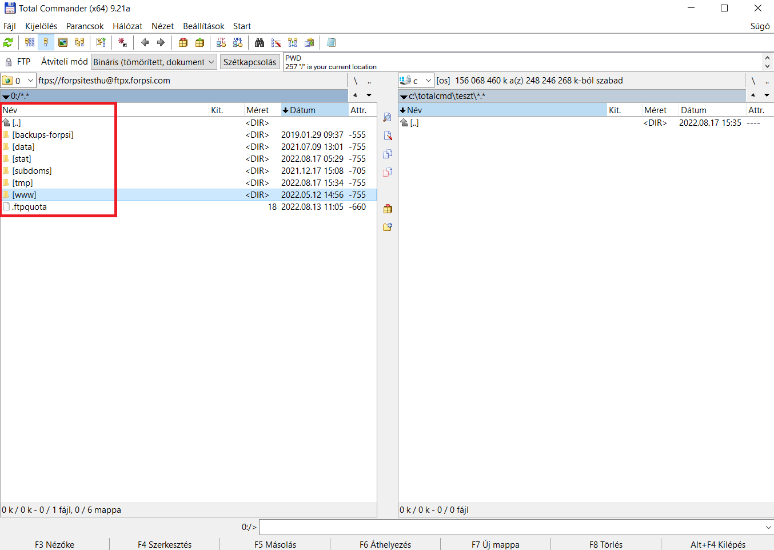Switch to brief file list view icon

tap(30, 42)
